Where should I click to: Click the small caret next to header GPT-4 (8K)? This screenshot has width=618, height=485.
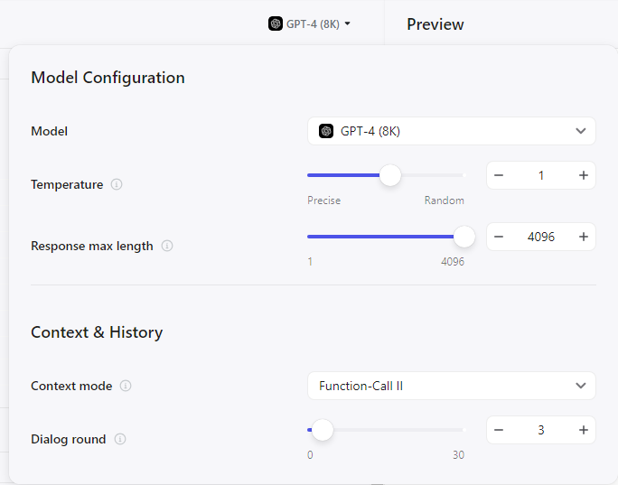coord(347,23)
